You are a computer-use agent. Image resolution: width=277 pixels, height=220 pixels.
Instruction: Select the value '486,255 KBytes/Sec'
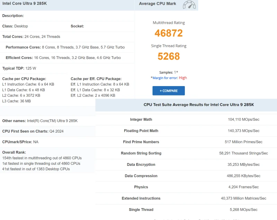pos(244,176)
